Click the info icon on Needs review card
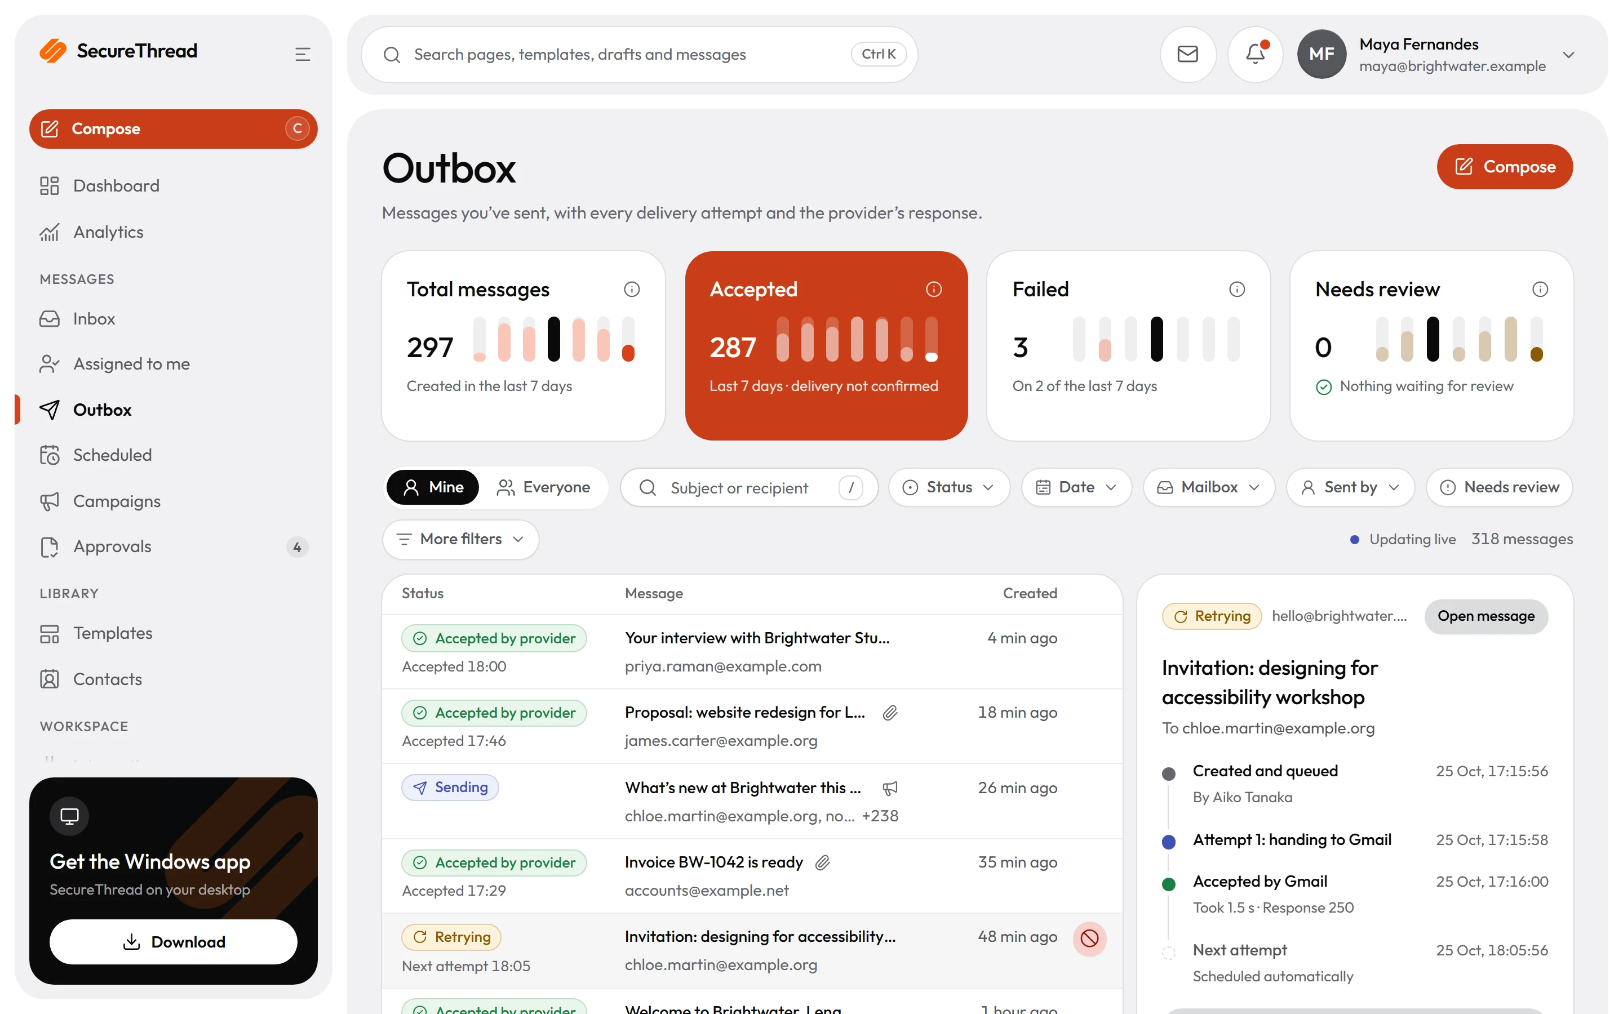Viewport: 1623px width, 1014px height. click(1540, 289)
